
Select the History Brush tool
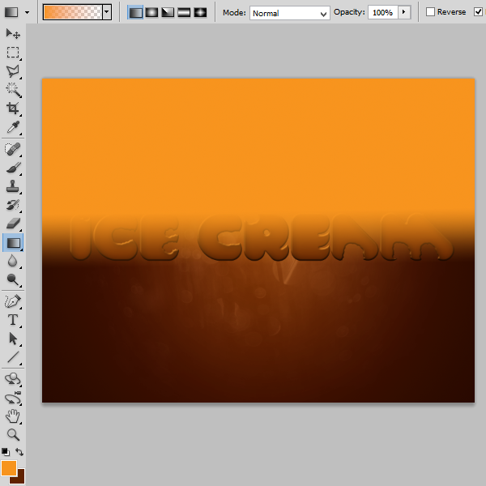tap(13, 205)
